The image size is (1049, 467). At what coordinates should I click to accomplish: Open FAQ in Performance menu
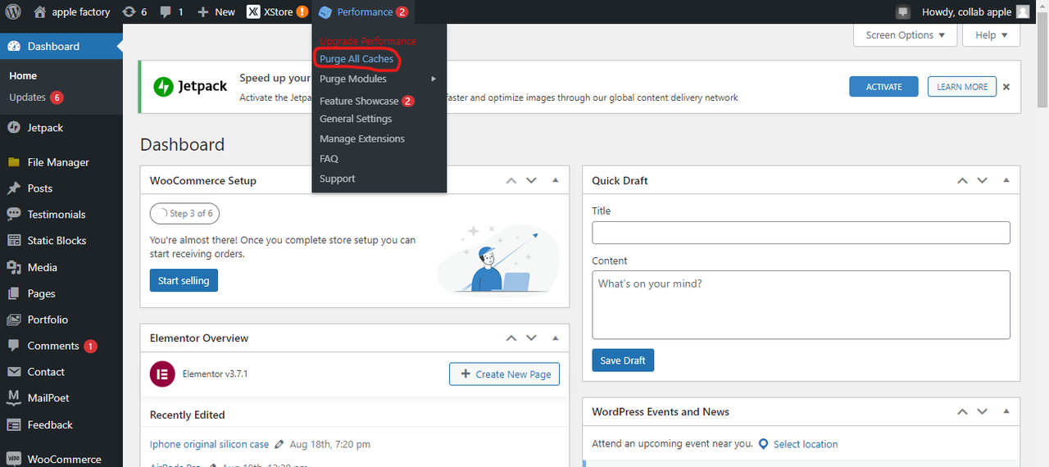tap(329, 158)
